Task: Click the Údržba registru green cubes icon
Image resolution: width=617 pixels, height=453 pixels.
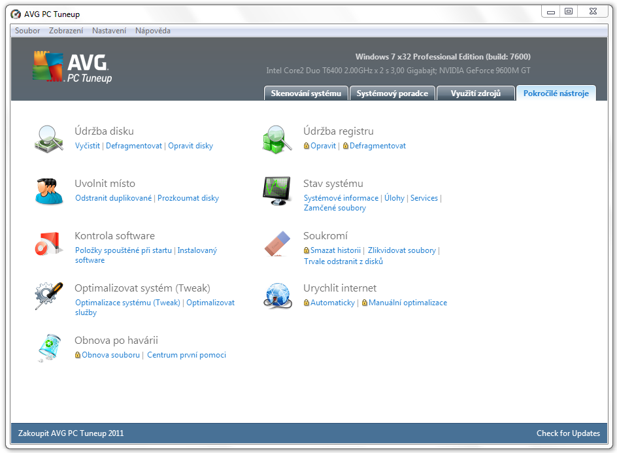Action: 277,139
